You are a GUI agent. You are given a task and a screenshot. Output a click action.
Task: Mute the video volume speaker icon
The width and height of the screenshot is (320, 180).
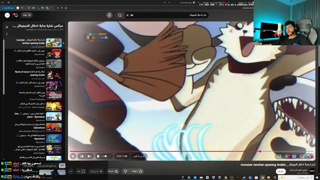(98, 156)
